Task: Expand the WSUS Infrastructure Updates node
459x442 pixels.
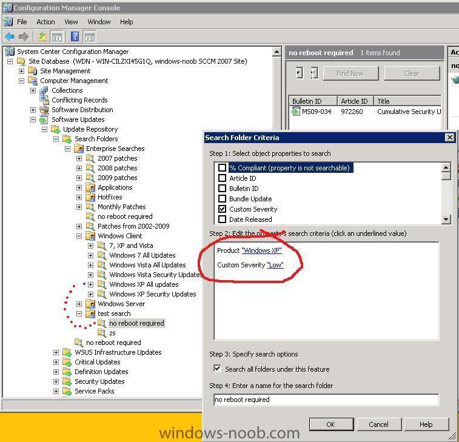Action: tap(56, 352)
